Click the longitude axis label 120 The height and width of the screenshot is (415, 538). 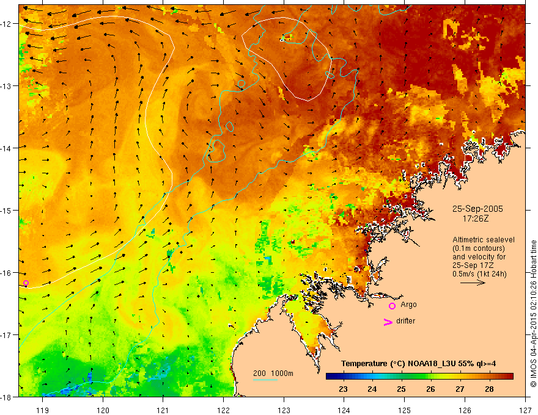click(103, 410)
